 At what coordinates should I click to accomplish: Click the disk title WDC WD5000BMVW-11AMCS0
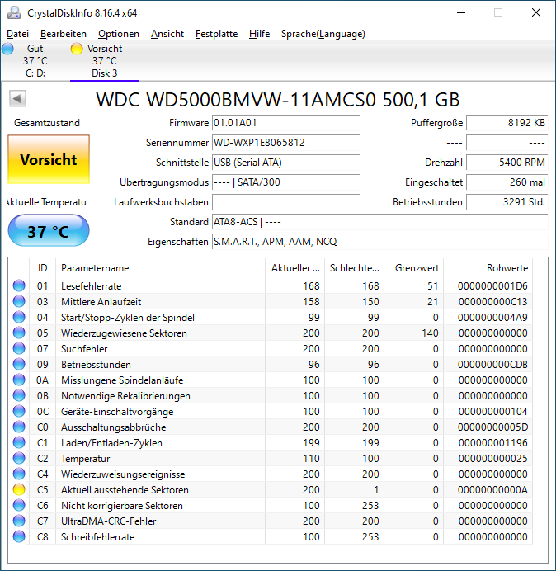pyautogui.click(x=236, y=99)
